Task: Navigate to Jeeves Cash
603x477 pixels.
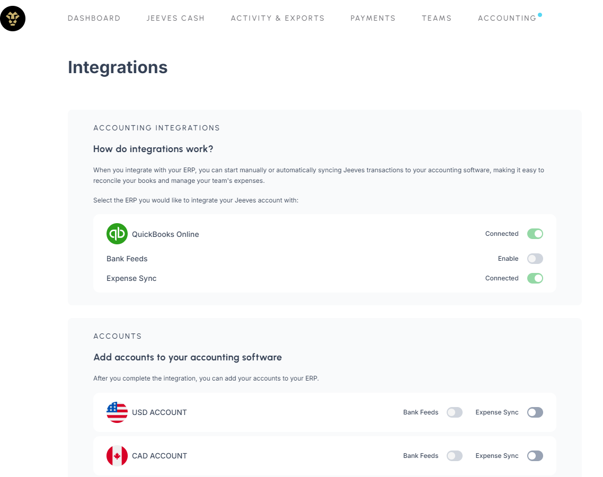Action: 175,18
